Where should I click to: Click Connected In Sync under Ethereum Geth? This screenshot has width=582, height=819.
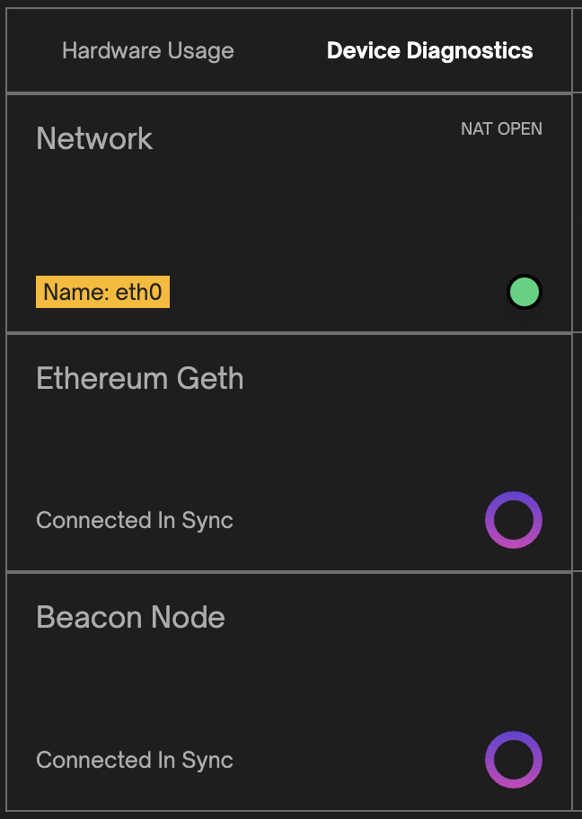click(x=135, y=521)
